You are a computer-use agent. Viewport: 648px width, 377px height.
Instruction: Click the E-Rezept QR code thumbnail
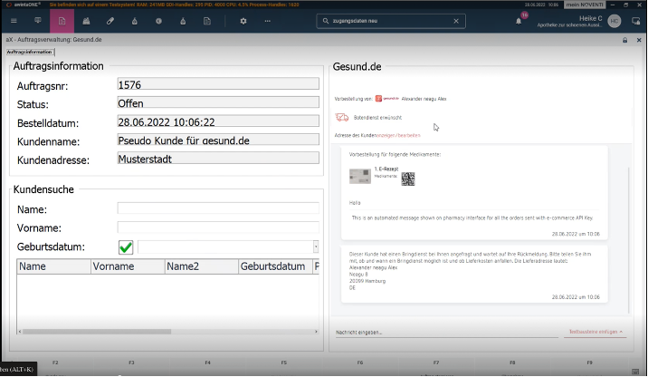tap(408, 179)
